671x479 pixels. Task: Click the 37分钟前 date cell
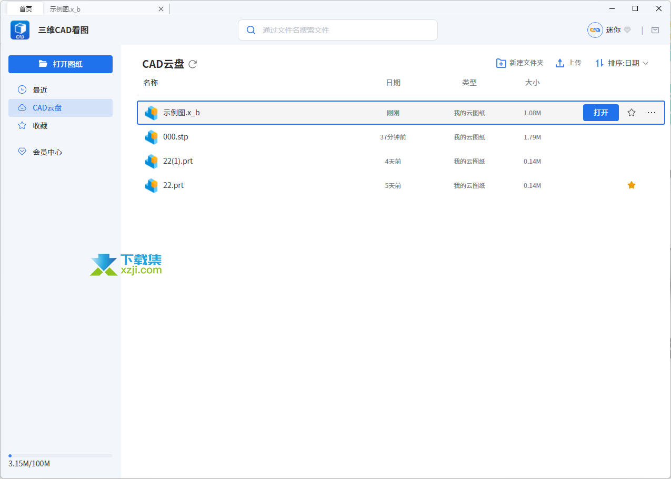(x=393, y=137)
